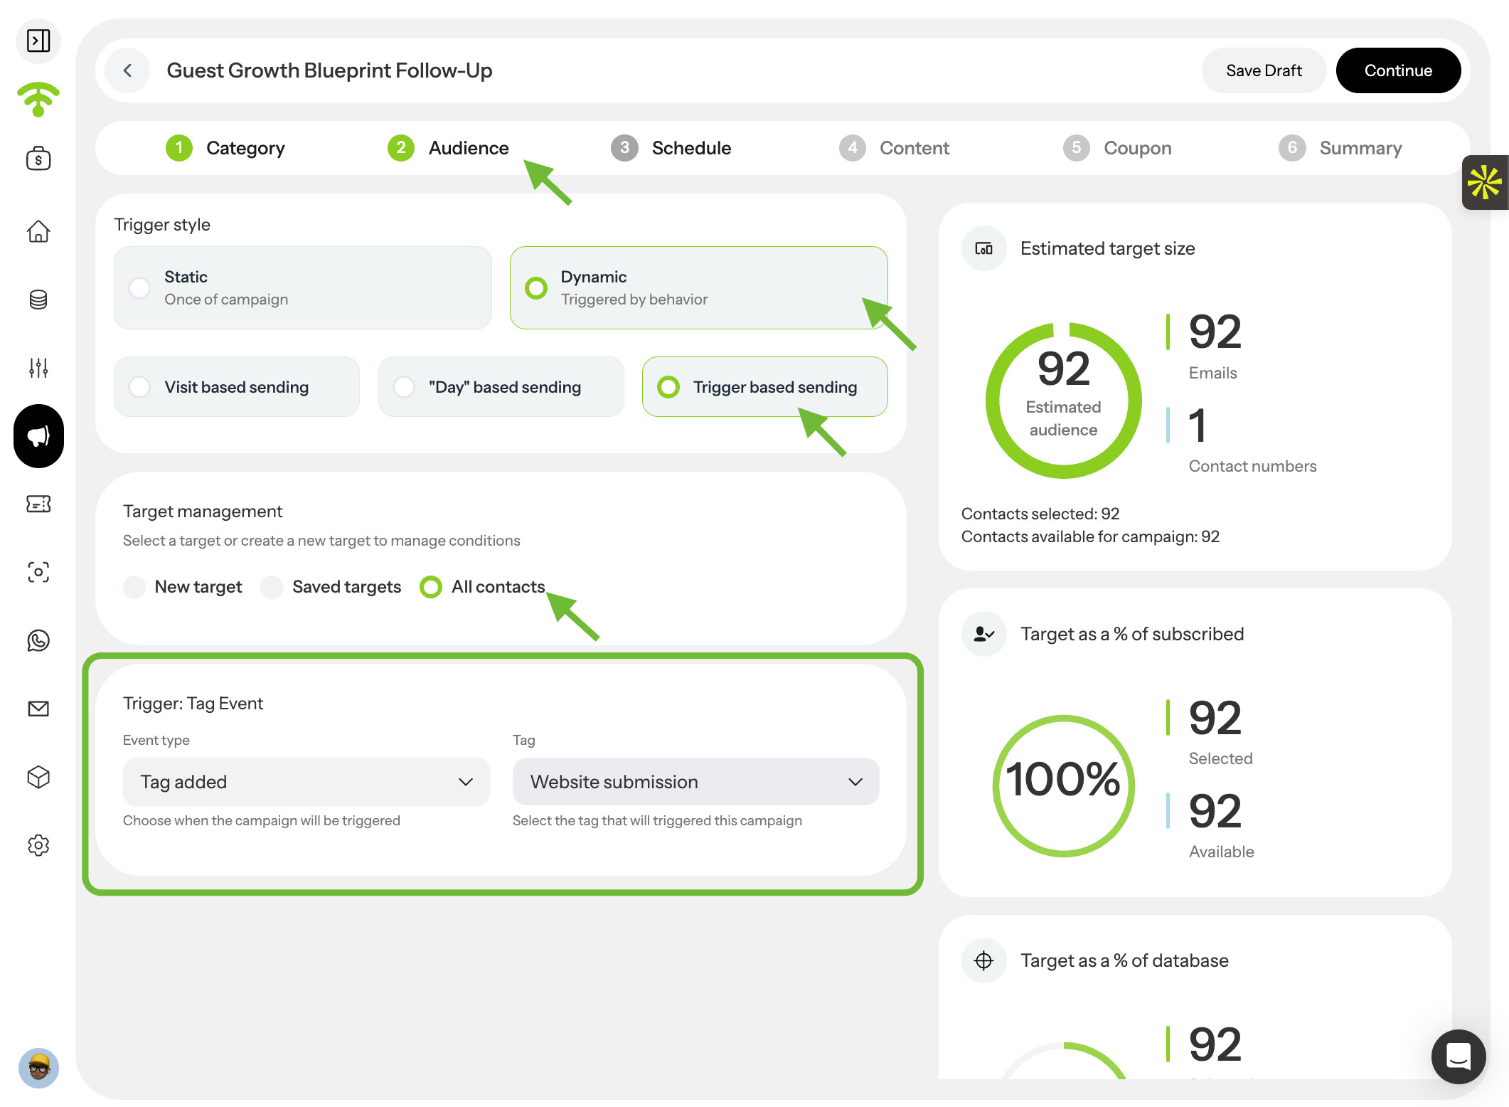
Task: Click the Save Draft button
Action: pos(1264,70)
